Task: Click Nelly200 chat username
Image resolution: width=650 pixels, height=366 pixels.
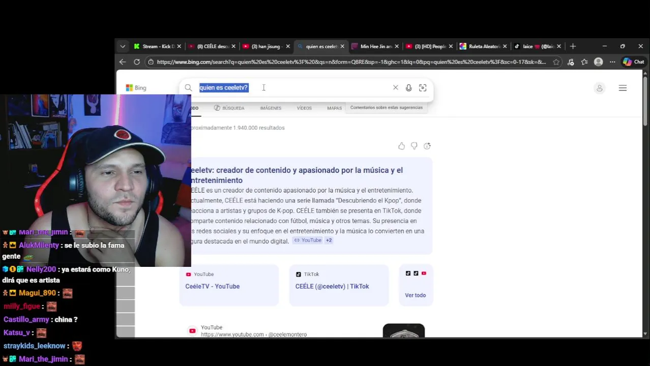Action: (x=41, y=269)
